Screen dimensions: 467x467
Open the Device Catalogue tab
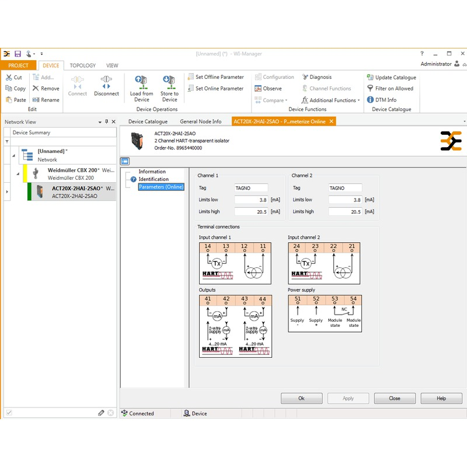(148, 121)
